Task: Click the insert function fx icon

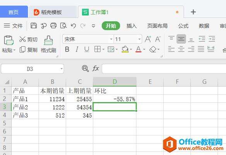Action: [96, 68]
